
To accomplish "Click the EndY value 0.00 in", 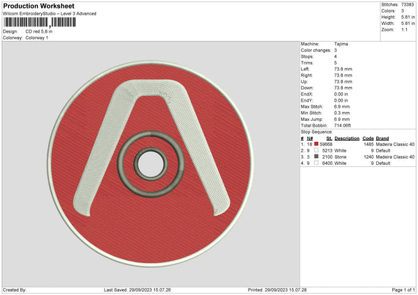I will [341, 101].
